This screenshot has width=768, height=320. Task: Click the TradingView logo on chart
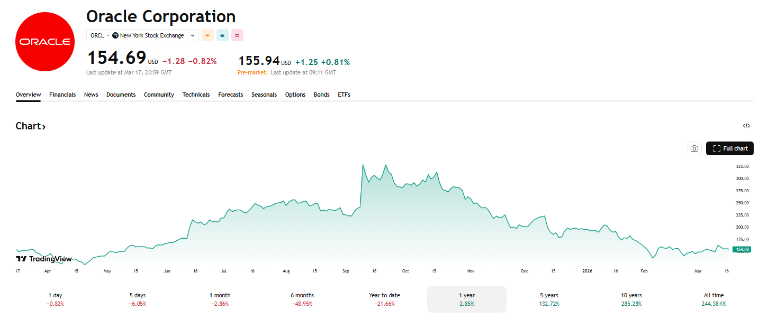[44, 259]
